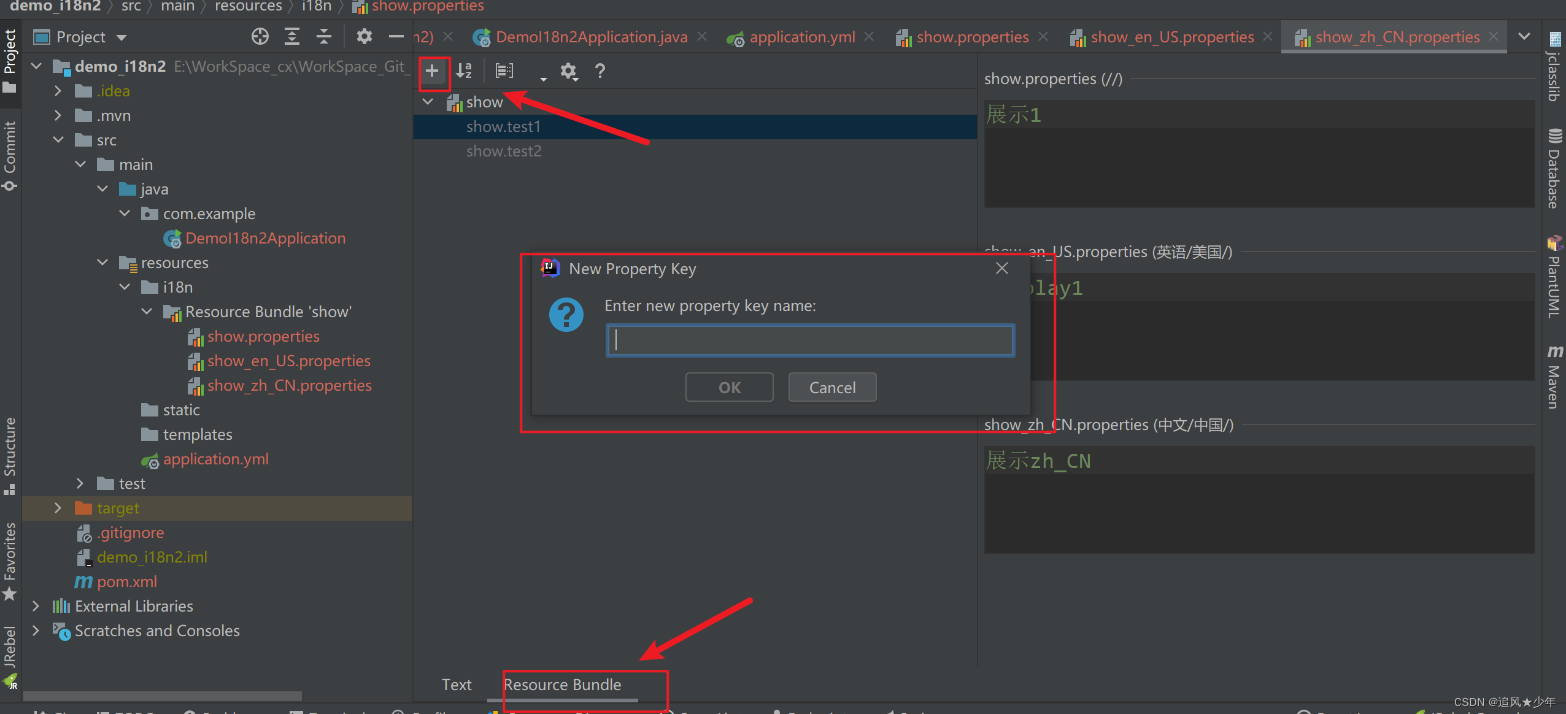The image size is (1566, 714).
Task: Click the locate target crosshair icon
Action: pyautogui.click(x=260, y=37)
